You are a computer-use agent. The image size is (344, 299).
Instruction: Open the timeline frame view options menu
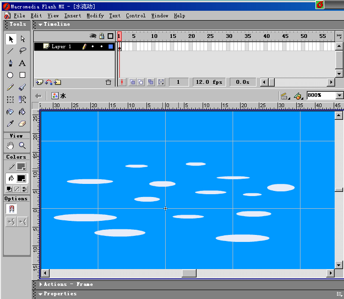(339, 36)
